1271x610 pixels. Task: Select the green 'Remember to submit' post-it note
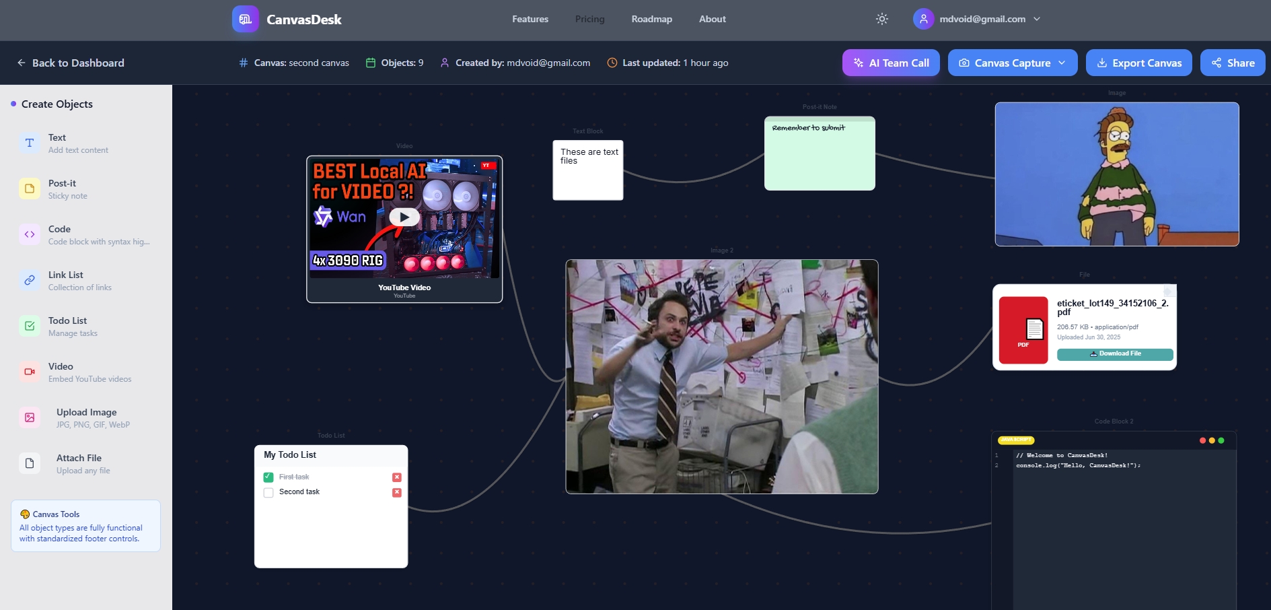(820, 154)
